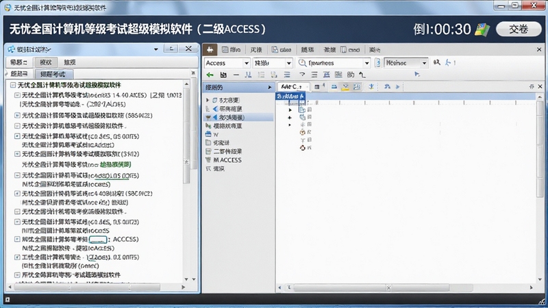
Task: Click the minus icon in the second toolbar row
Action: tap(236, 75)
